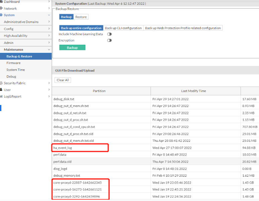
Task: Open the Maintenance menu label
Action: coord(13,49)
